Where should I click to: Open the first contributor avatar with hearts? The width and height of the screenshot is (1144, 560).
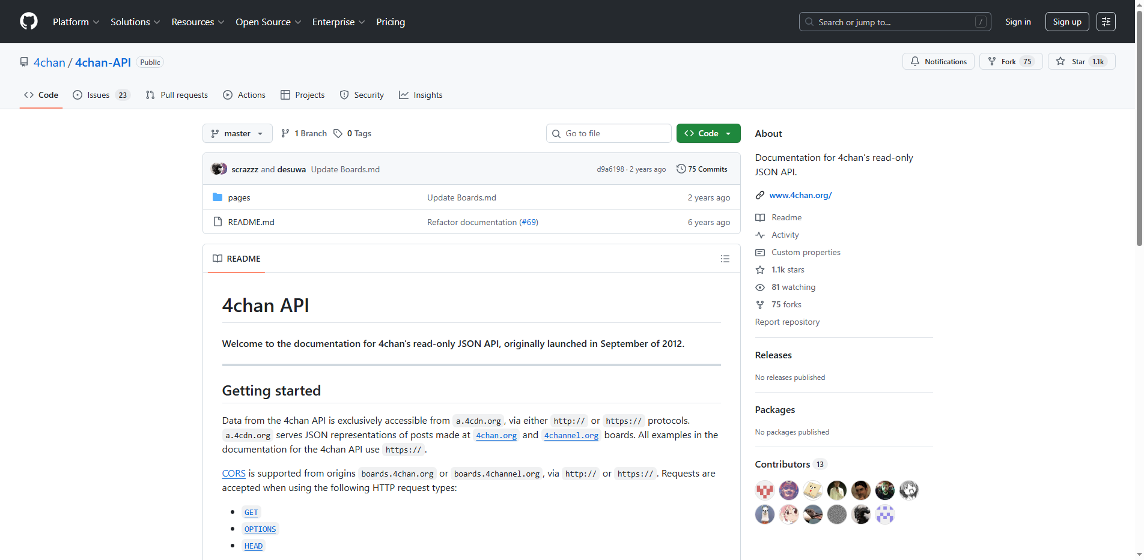click(x=765, y=490)
